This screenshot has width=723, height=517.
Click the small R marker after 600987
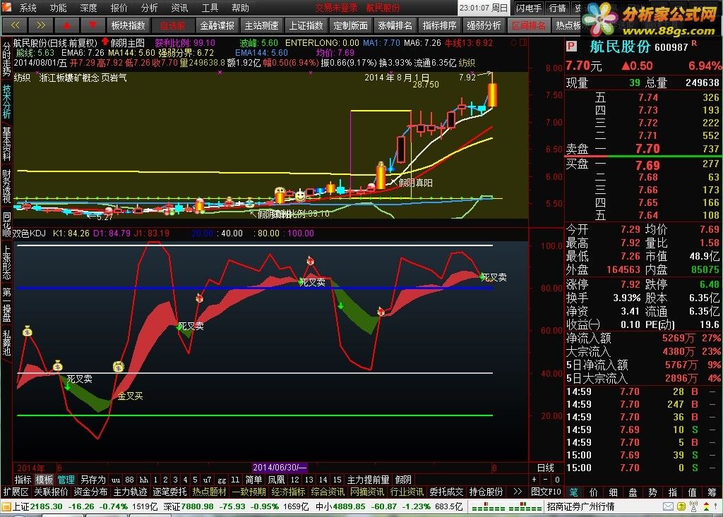pos(695,44)
